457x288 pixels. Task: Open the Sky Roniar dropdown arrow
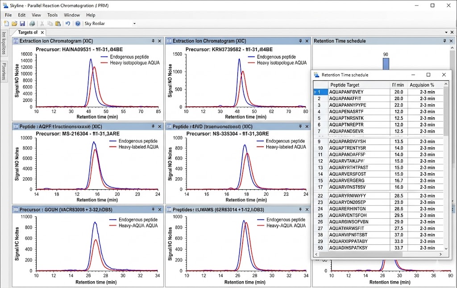(x=134, y=24)
